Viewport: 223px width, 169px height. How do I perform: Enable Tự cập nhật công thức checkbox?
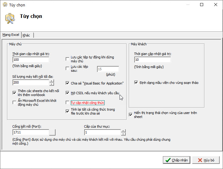[67, 102]
